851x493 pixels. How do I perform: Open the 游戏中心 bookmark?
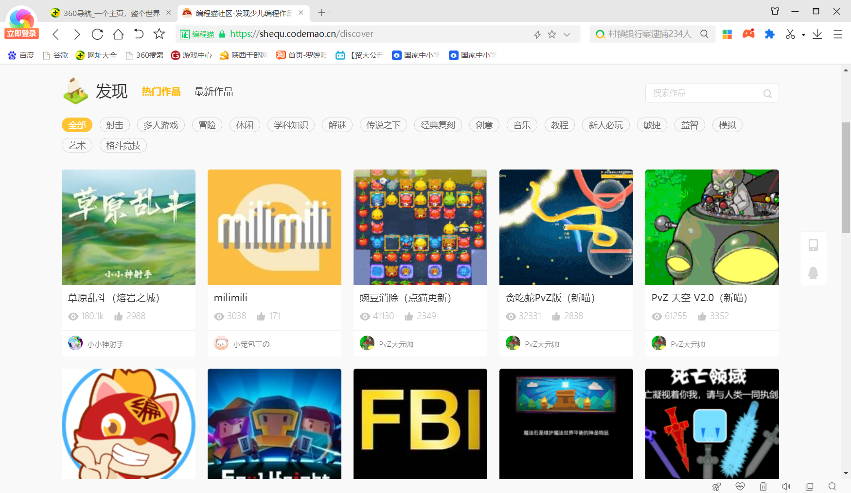pyautogui.click(x=192, y=55)
